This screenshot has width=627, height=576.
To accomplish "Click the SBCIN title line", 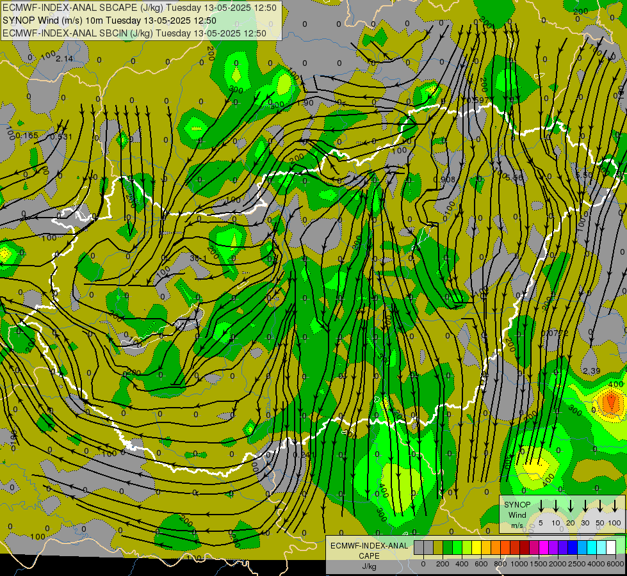I will coord(134,33).
